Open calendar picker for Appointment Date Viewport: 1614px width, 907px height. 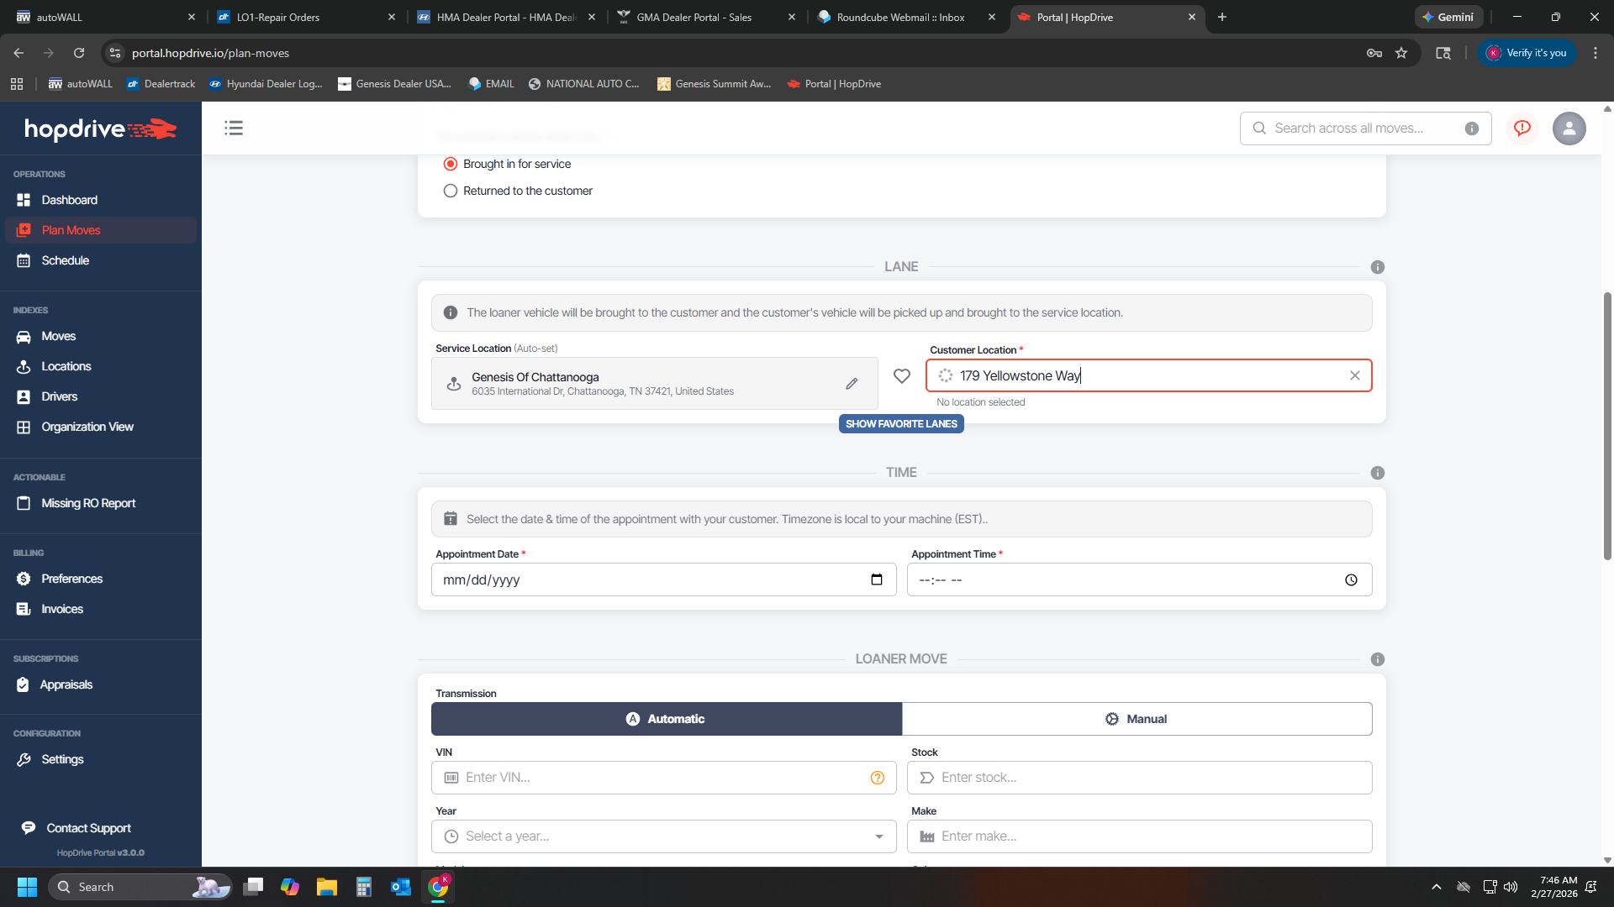[x=877, y=579]
